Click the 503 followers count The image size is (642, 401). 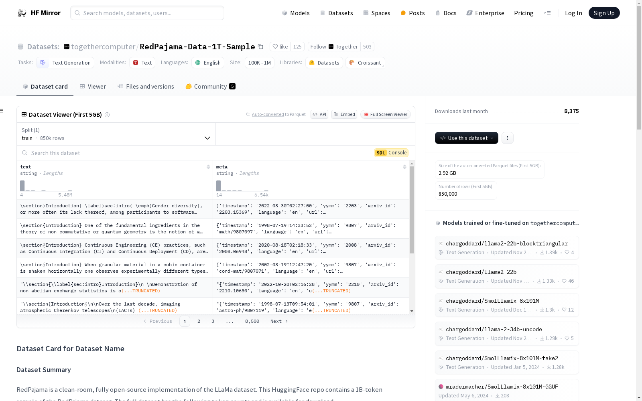click(367, 47)
